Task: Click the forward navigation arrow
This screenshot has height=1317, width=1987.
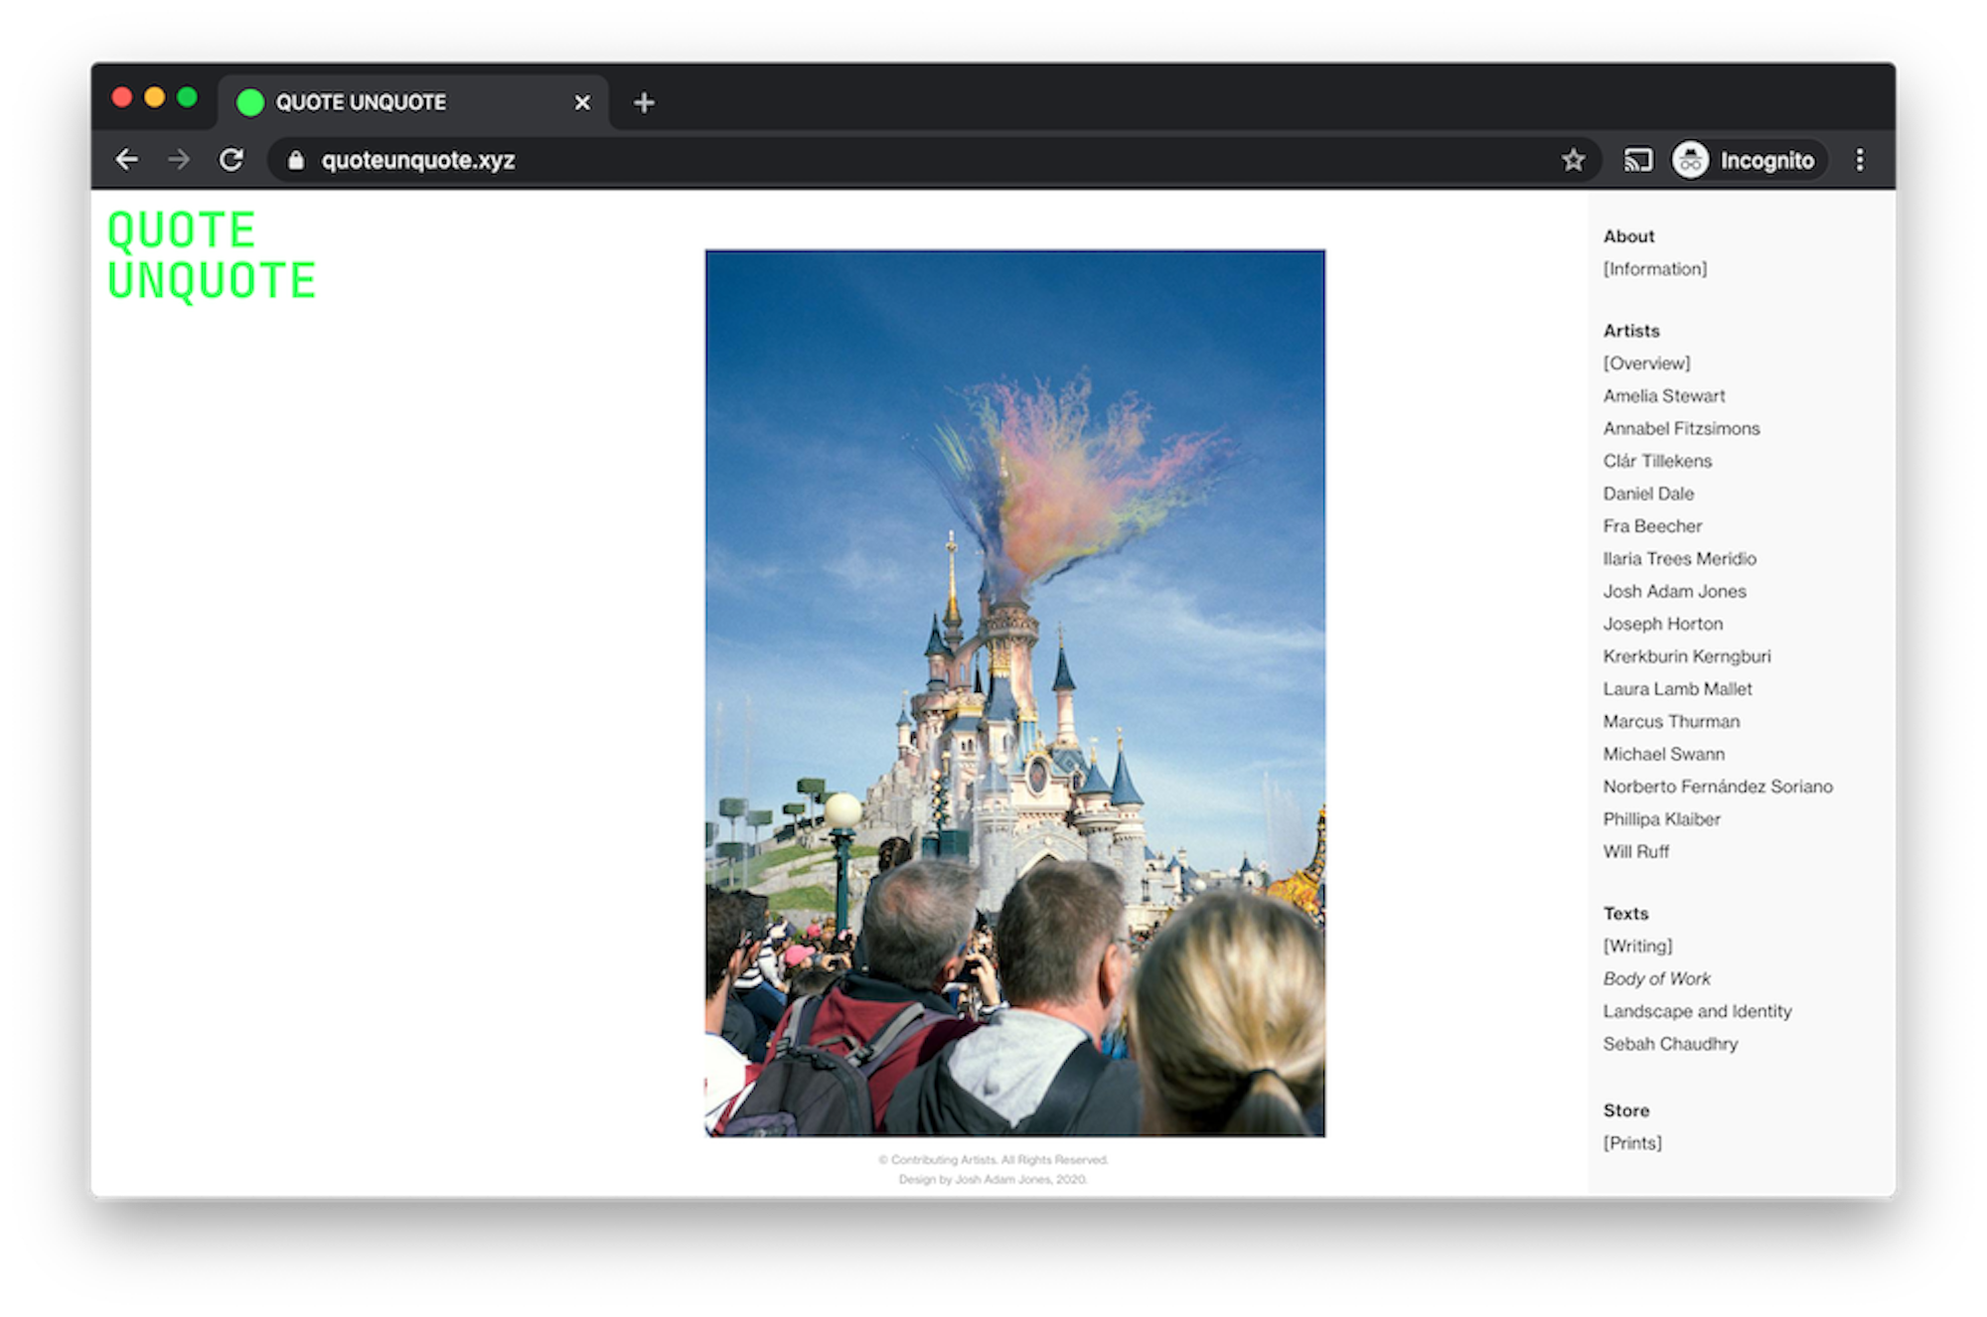Action: (x=179, y=160)
